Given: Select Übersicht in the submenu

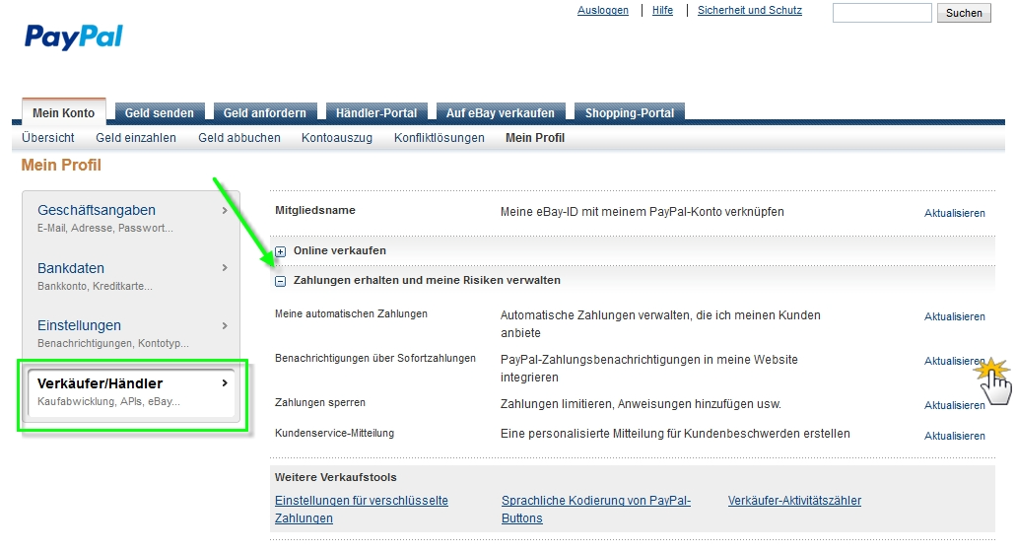Looking at the screenshot, I should (x=48, y=138).
